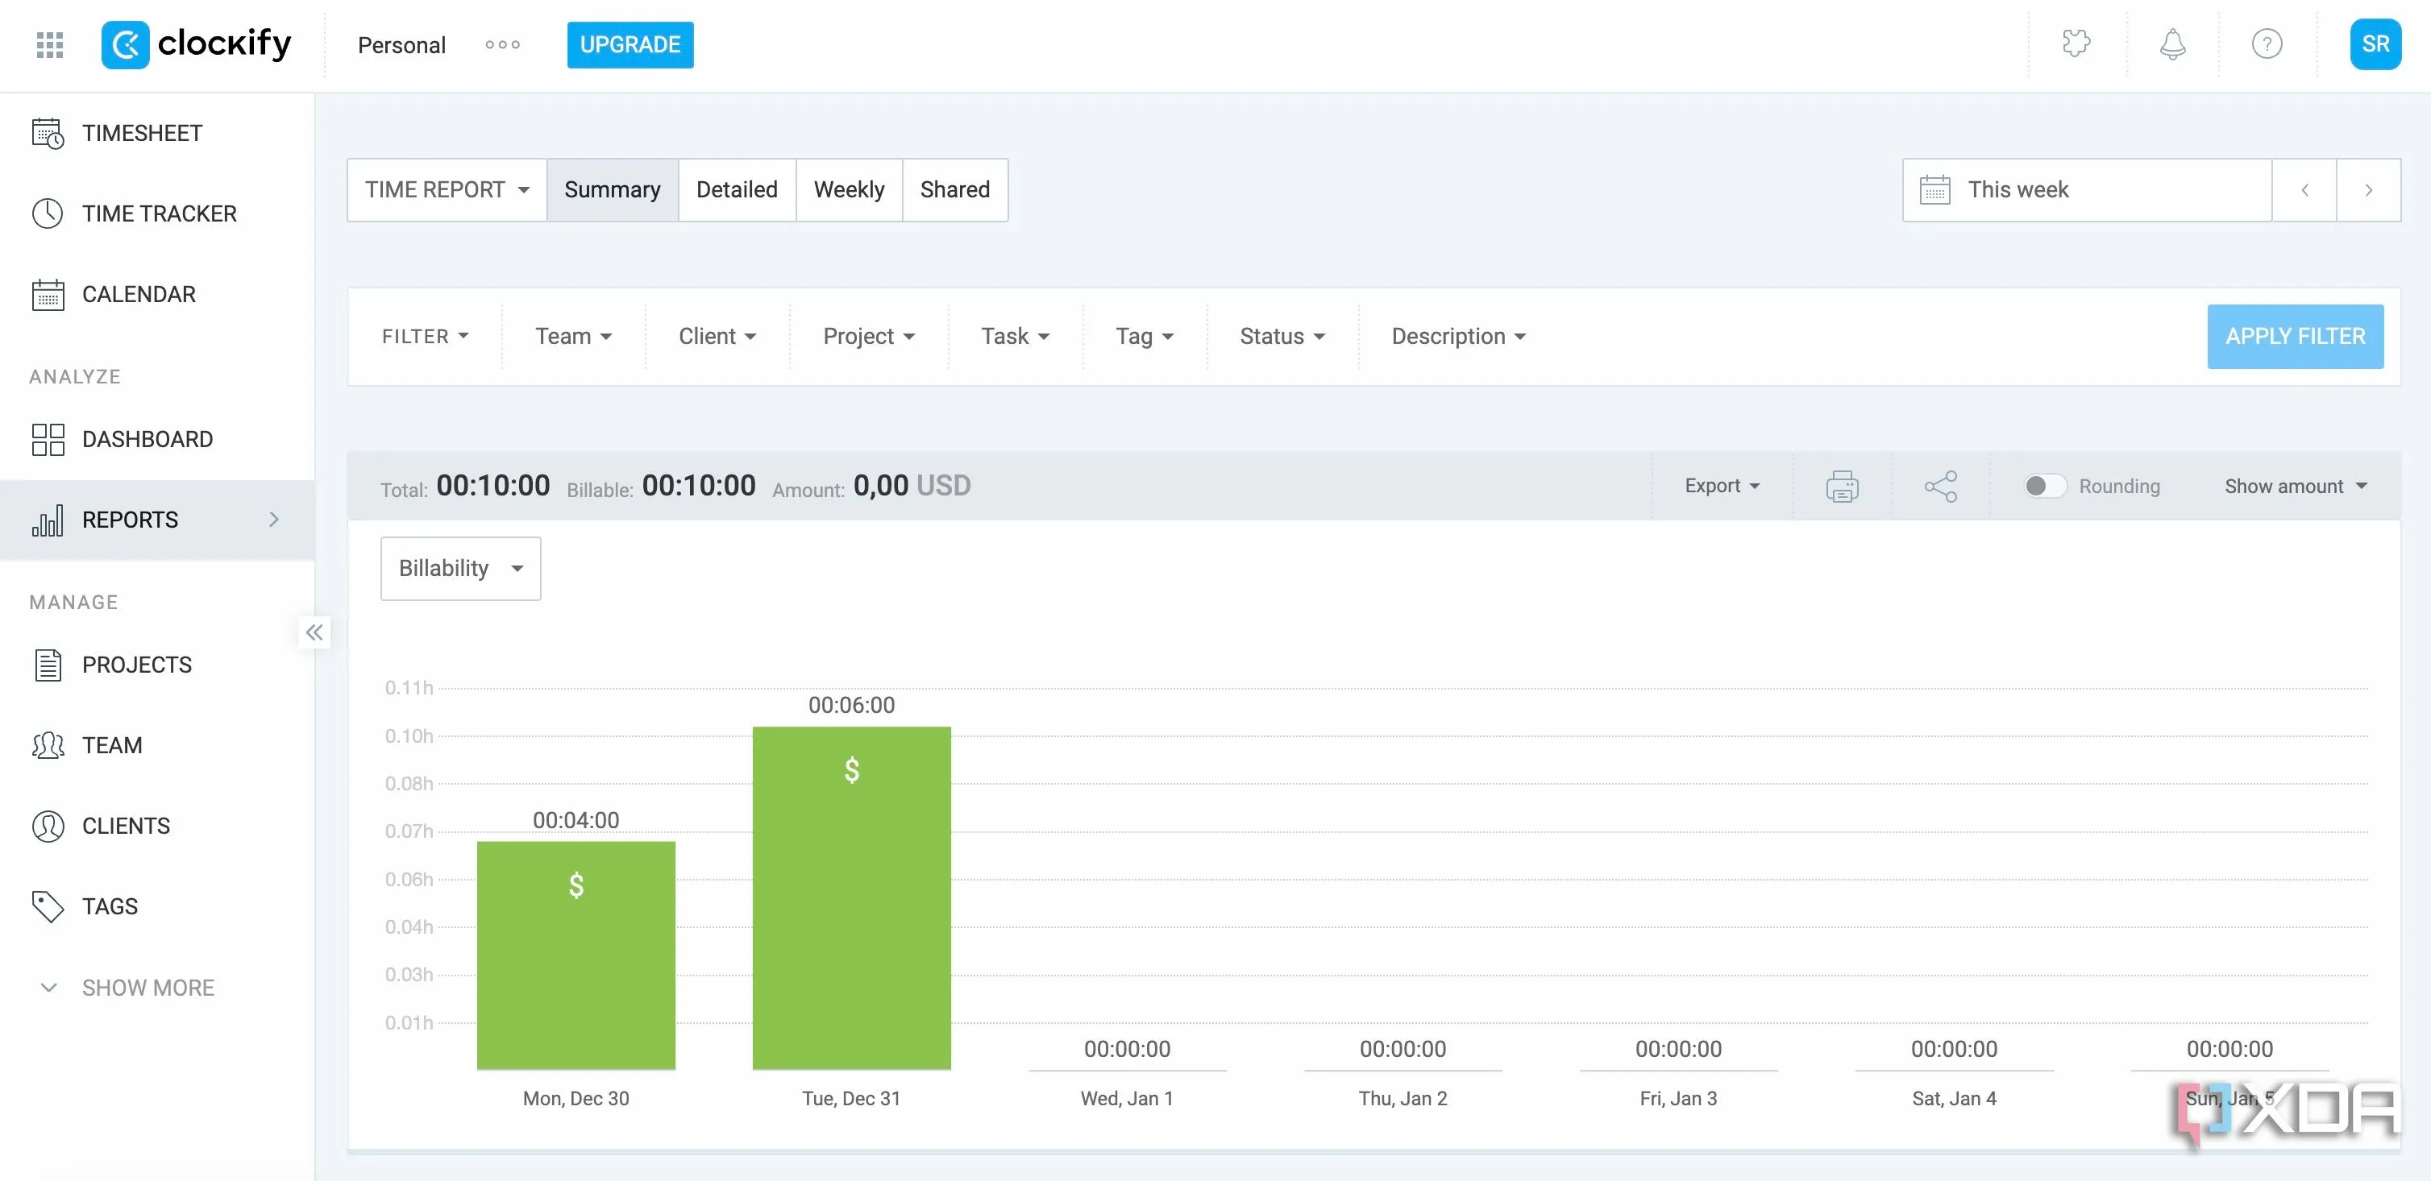Click the Billable 00:10:00 value
Image resolution: width=2431 pixels, height=1181 pixels.
[x=698, y=485]
